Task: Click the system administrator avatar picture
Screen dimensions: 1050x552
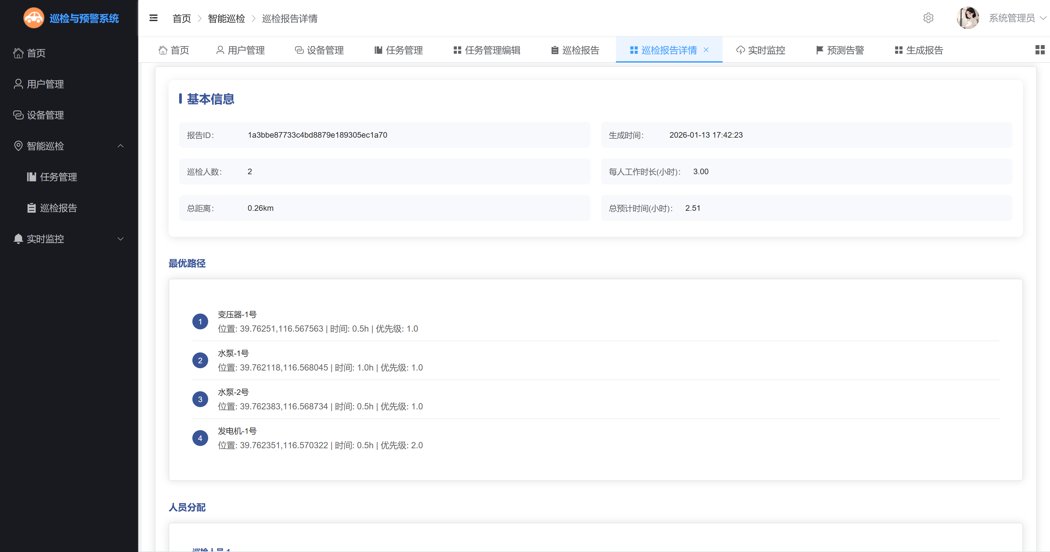Action: tap(967, 18)
